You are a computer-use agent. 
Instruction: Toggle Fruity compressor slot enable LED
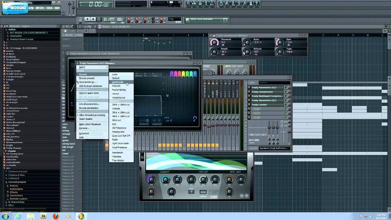click(x=286, y=92)
